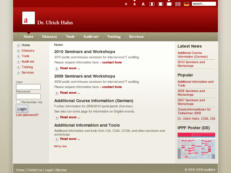Select the smallest font size A icon

[x=126, y=4]
